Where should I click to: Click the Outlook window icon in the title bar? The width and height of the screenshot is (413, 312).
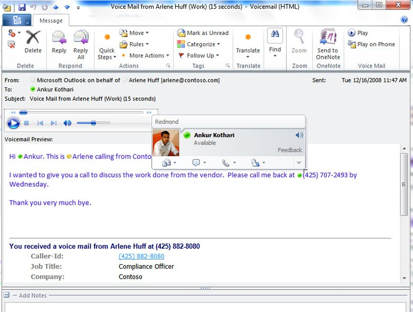coord(7,7)
